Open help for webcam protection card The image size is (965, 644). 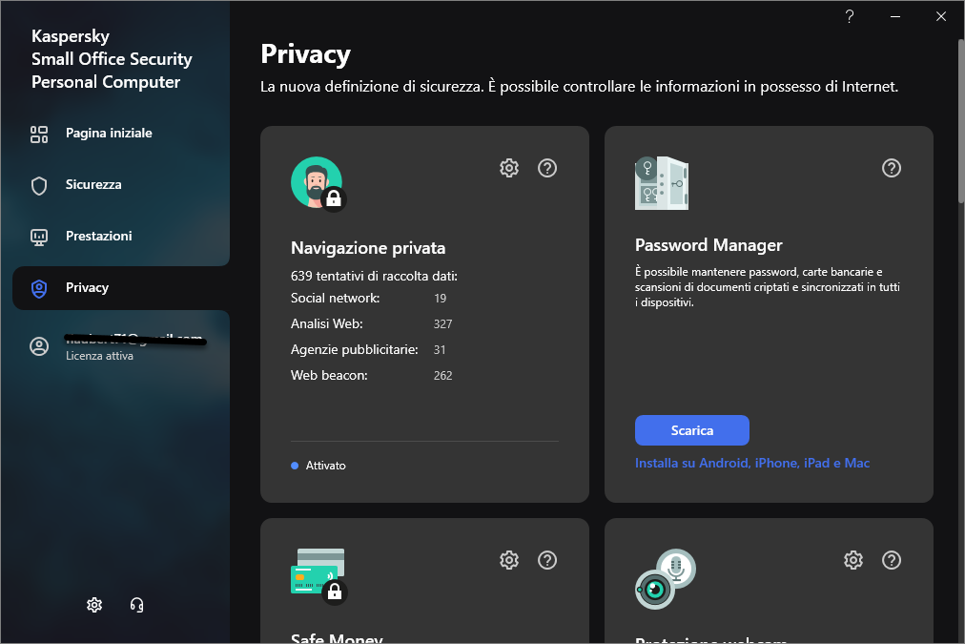click(892, 560)
